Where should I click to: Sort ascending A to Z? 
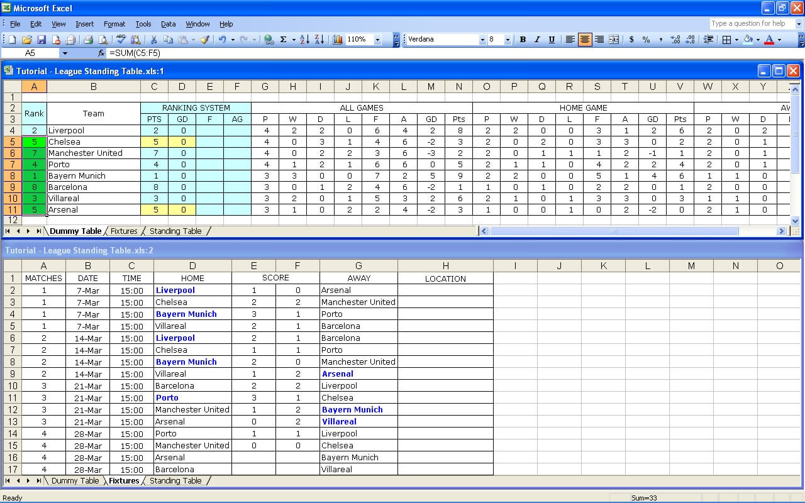pyautogui.click(x=304, y=40)
